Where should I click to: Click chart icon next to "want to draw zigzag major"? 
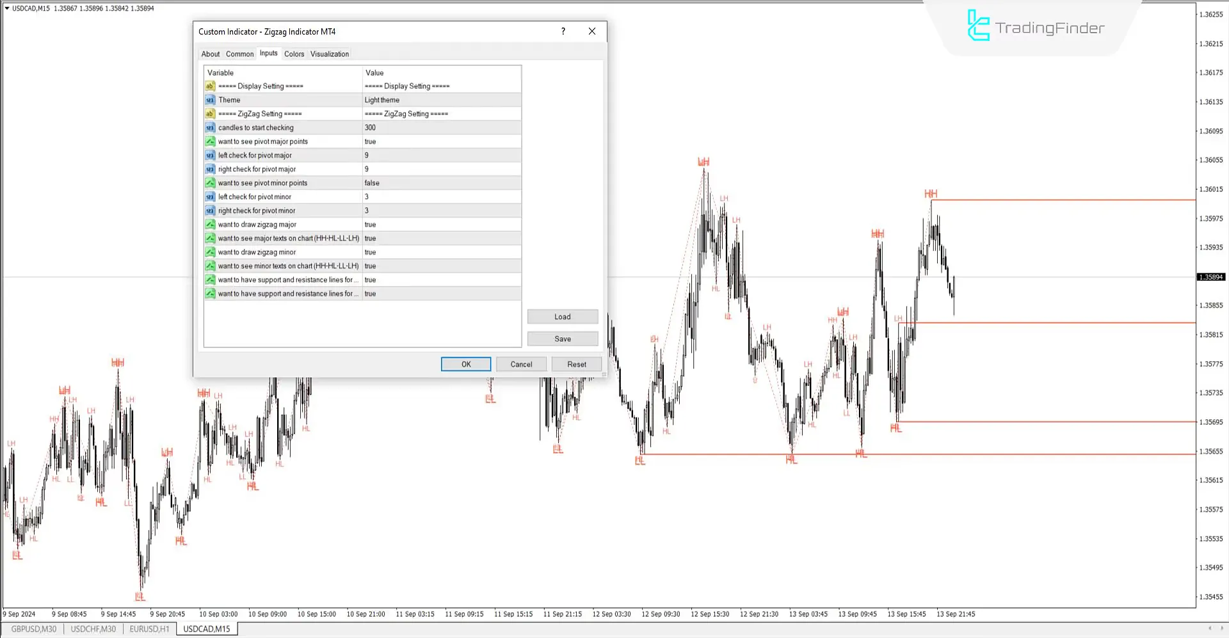pyautogui.click(x=210, y=224)
